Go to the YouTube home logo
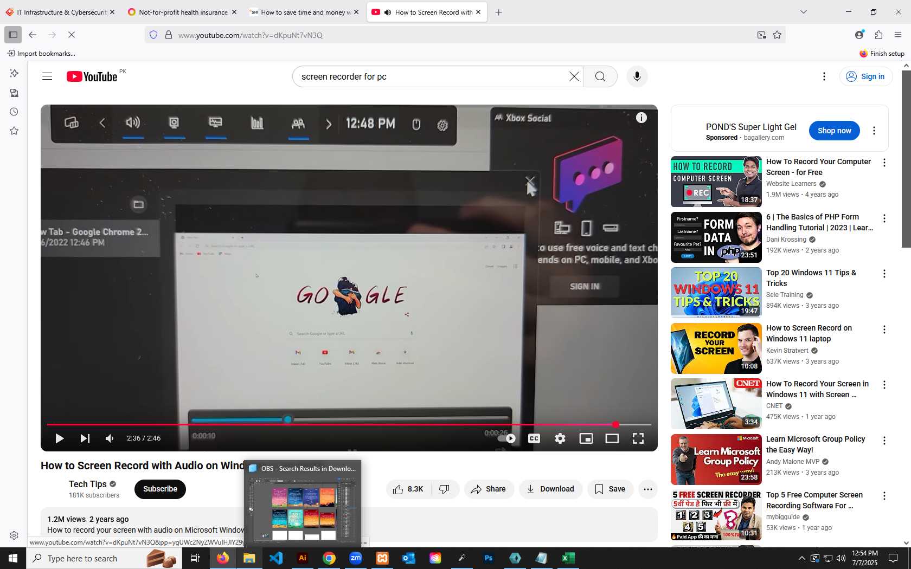The image size is (911, 569). click(x=92, y=76)
